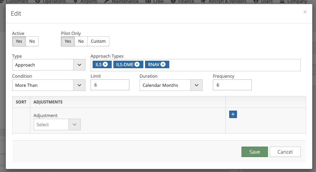Set Active to No
This screenshot has height=172, width=316.
[32, 41]
